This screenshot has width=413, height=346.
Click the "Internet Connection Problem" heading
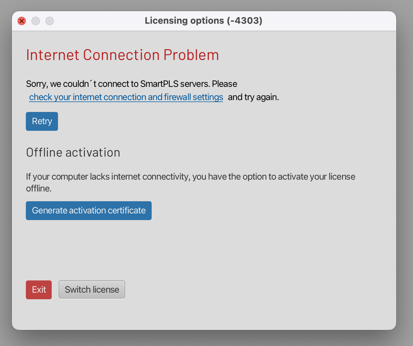click(x=122, y=55)
